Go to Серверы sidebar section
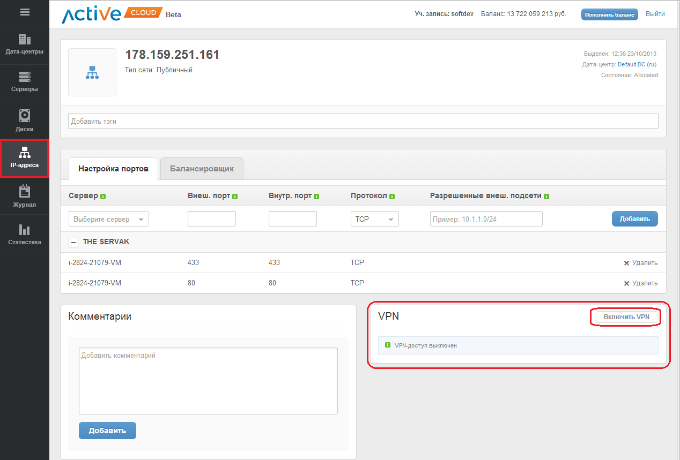The image size is (680, 460). point(25,82)
